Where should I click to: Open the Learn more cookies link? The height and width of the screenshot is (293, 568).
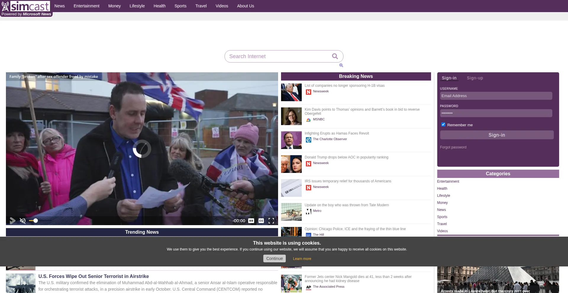click(x=302, y=259)
